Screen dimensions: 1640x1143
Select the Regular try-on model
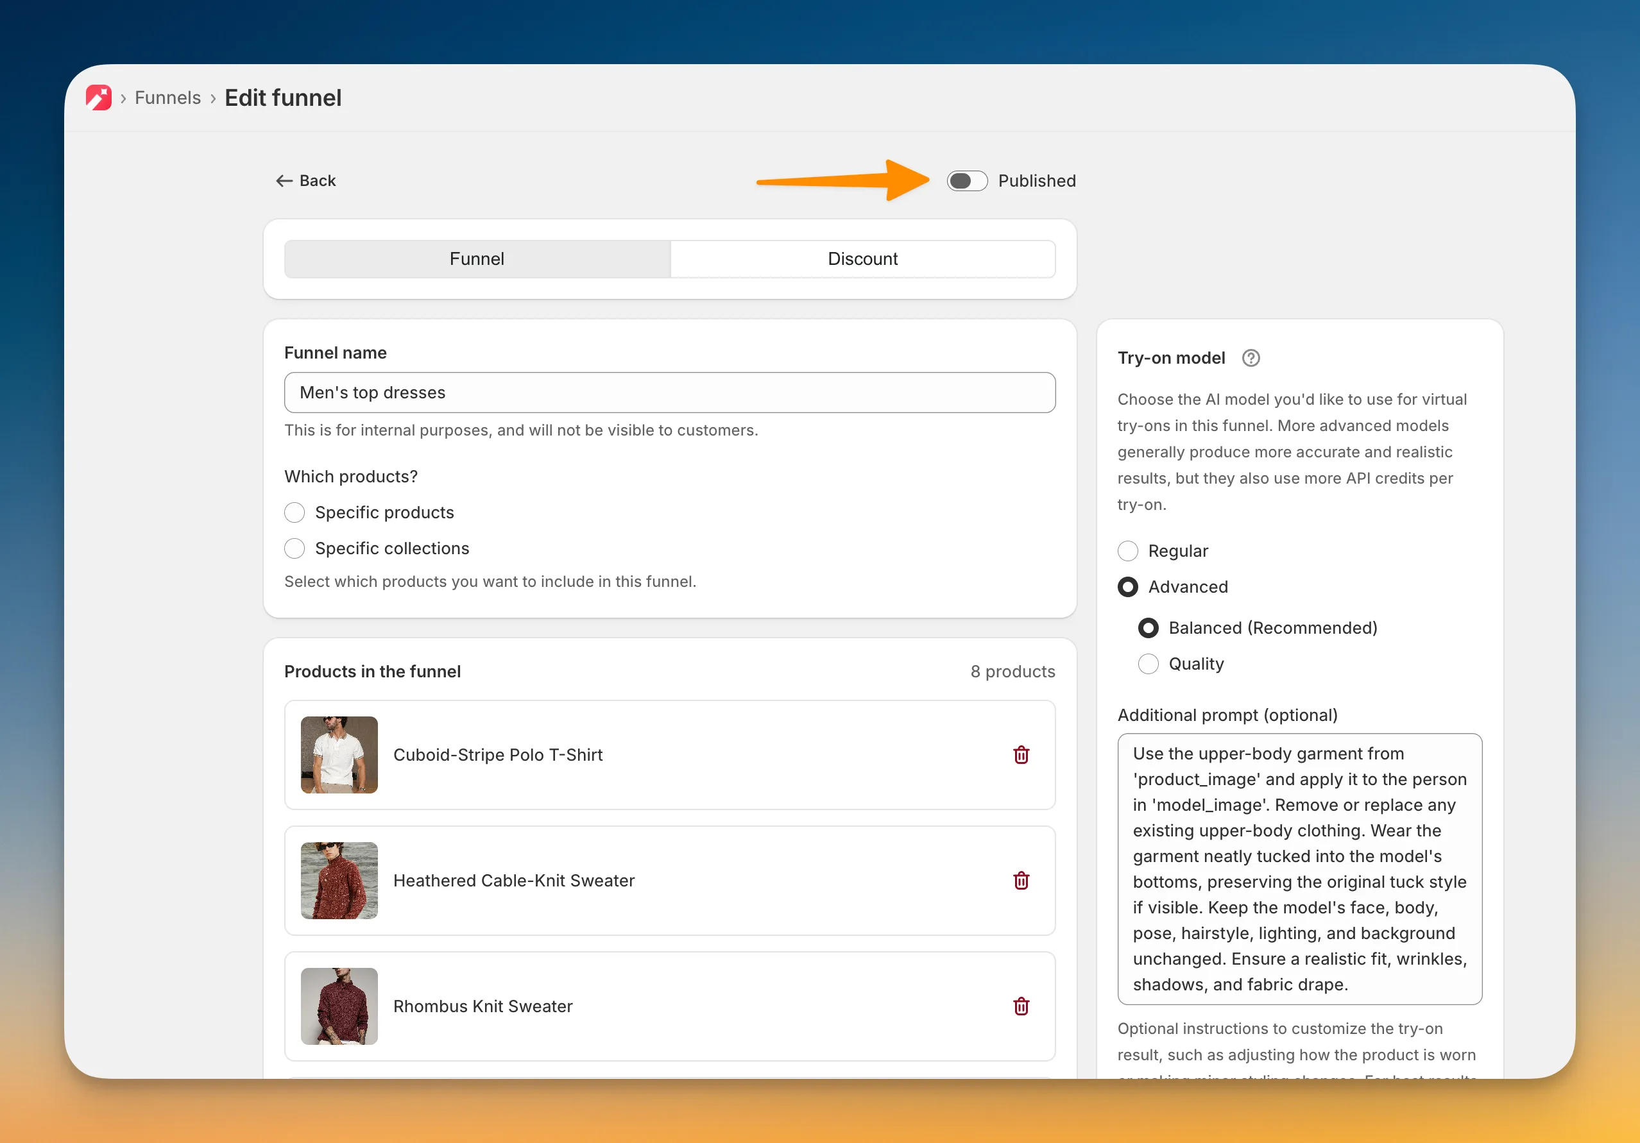coord(1128,551)
